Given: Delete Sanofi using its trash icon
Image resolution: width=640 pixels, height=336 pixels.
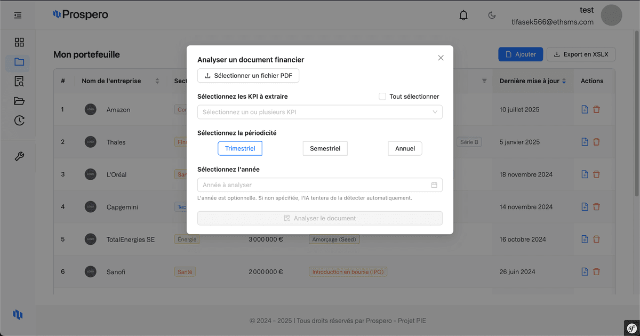Looking at the screenshot, I should click(x=596, y=271).
